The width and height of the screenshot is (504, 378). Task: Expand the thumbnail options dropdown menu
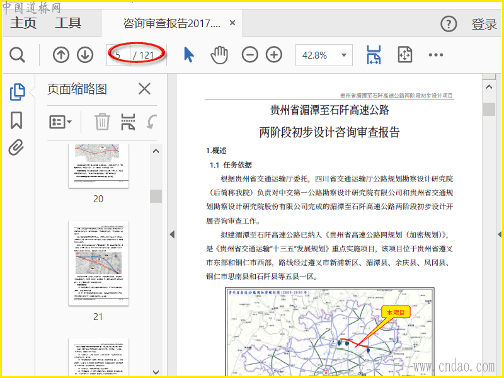tap(61, 122)
